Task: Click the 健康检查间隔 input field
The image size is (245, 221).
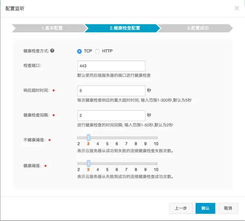Action: coord(111,115)
